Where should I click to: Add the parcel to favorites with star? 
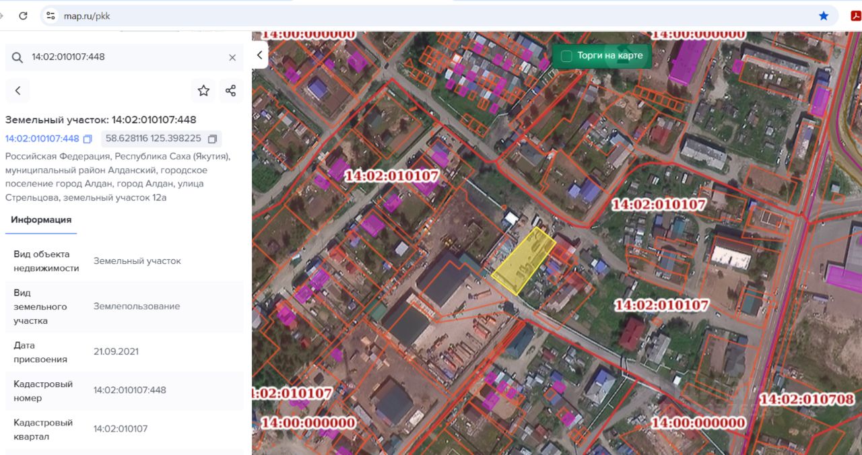point(203,90)
